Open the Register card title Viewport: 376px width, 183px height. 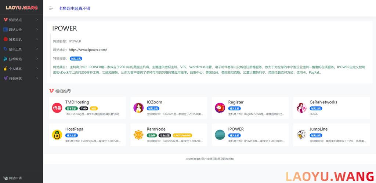click(236, 102)
